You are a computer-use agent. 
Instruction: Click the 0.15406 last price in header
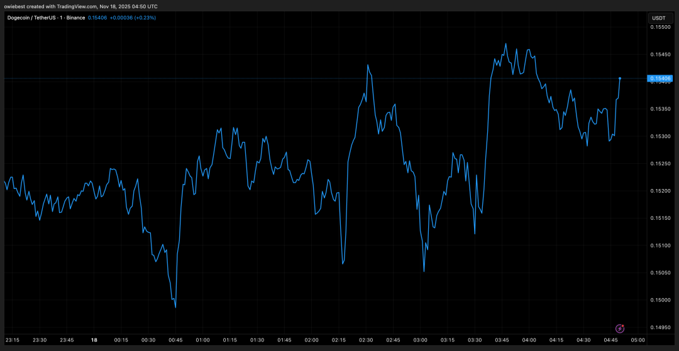(98, 18)
